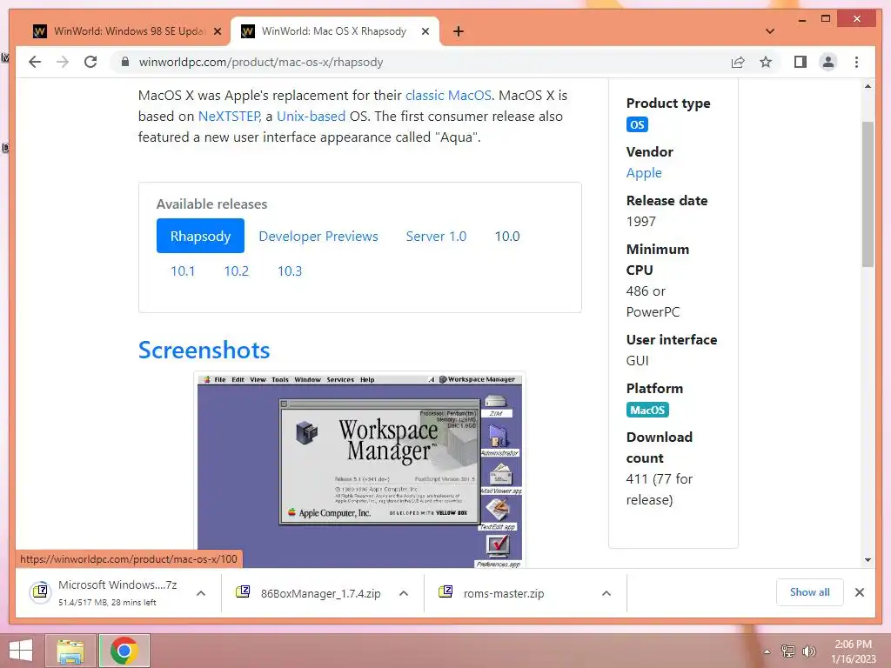Expand options for roms-master.zip download
This screenshot has height=668, width=891.
606,593
